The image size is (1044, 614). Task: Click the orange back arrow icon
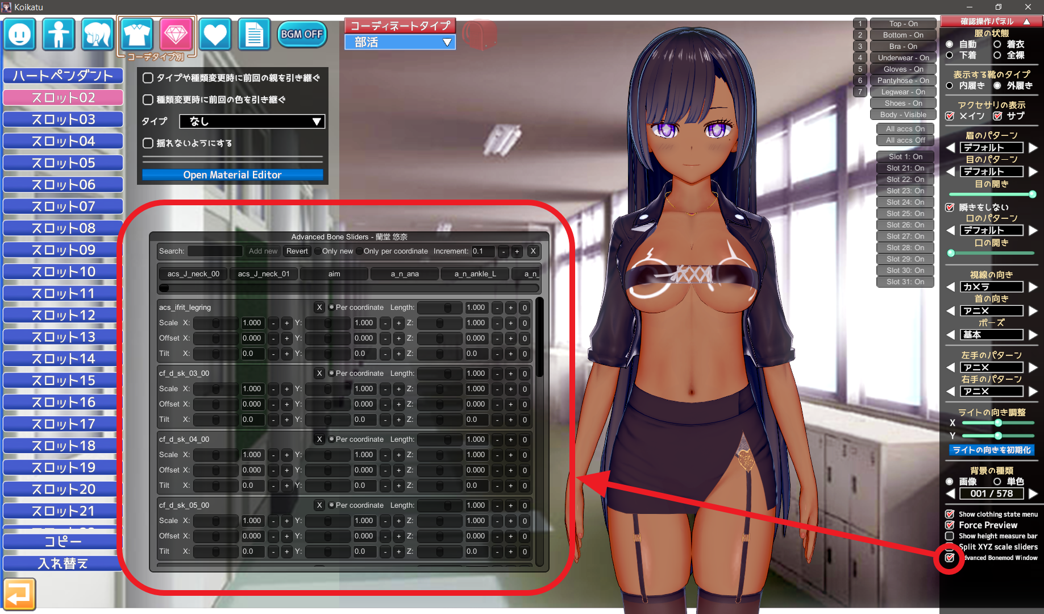(x=19, y=594)
